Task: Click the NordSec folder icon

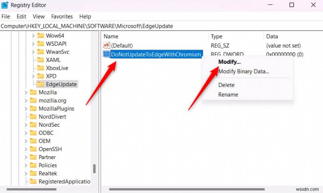Action: (33, 125)
